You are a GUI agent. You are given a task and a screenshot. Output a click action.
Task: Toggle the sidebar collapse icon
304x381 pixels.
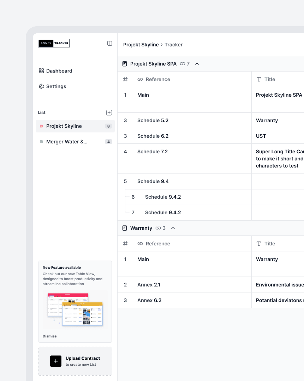[110, 43]
